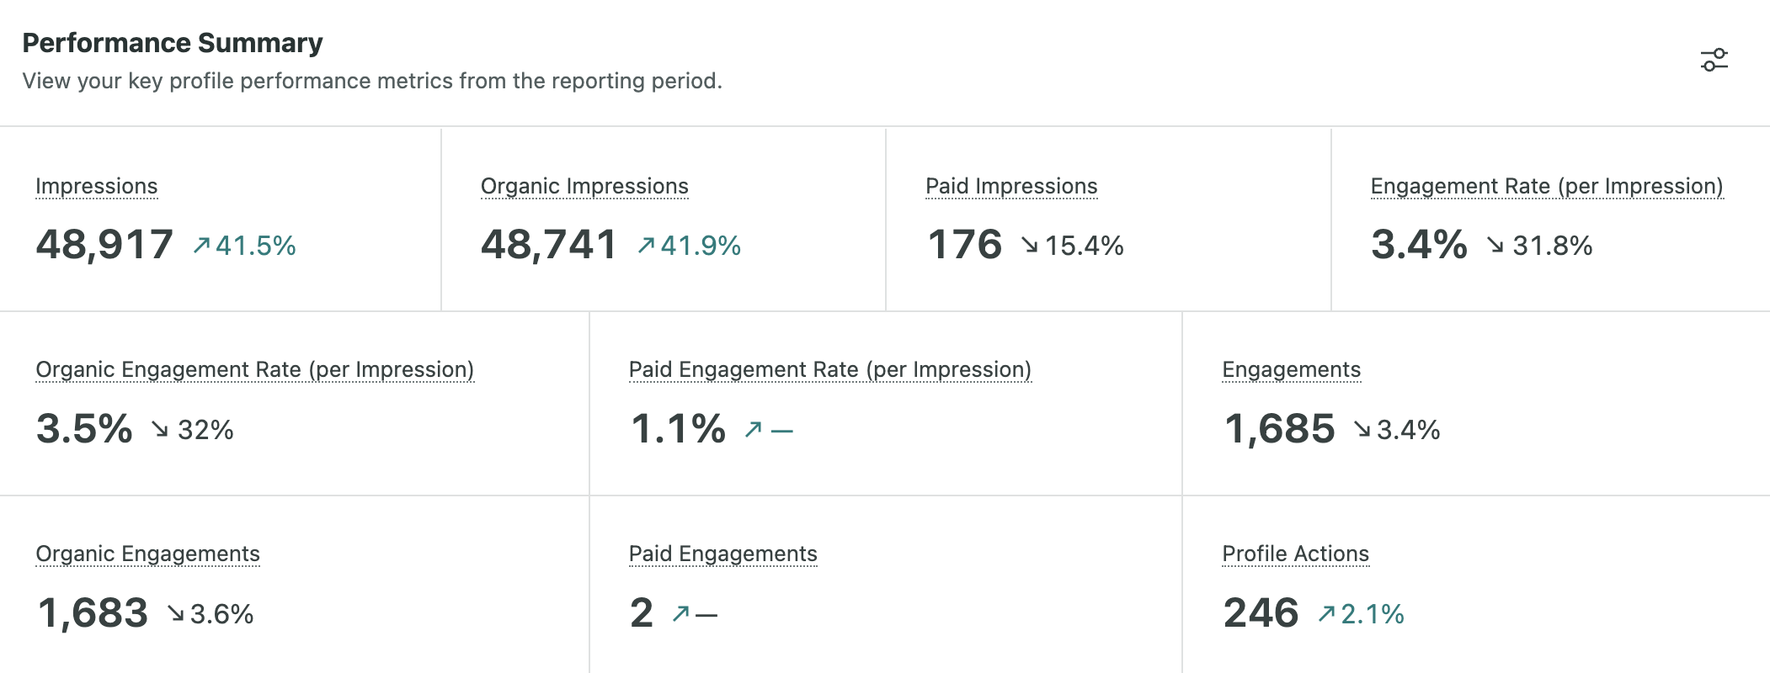This screenshot has height=673, width=1770.
Task: Open the Engagement Rate (per Impression) label
Action: (x=1546, y=186)
